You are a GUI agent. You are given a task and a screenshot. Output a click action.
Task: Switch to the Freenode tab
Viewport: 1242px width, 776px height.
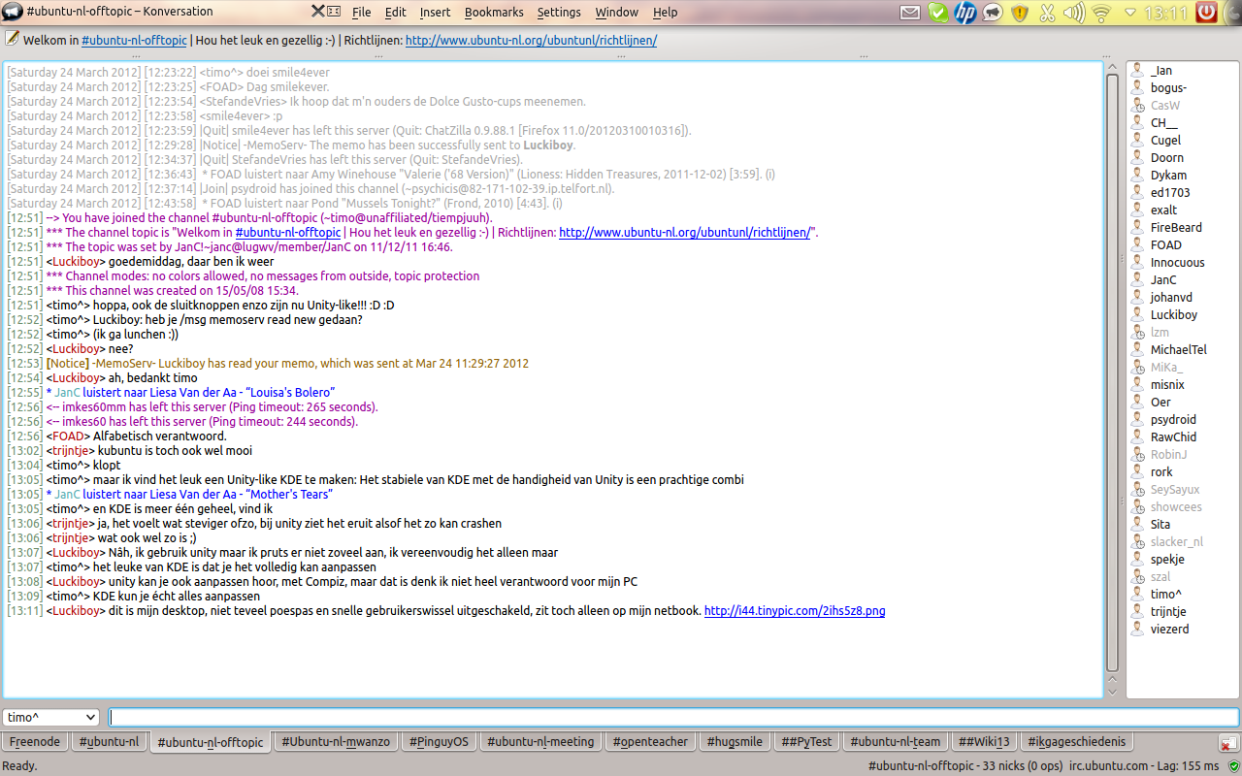click(35, 741)
